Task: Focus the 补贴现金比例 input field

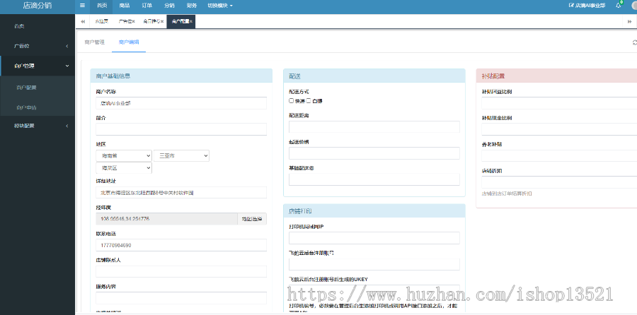Action: tap(559, 129)
